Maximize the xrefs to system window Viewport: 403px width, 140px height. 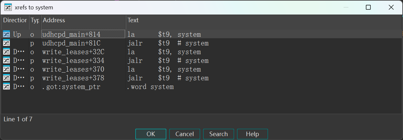pos(368,7)
